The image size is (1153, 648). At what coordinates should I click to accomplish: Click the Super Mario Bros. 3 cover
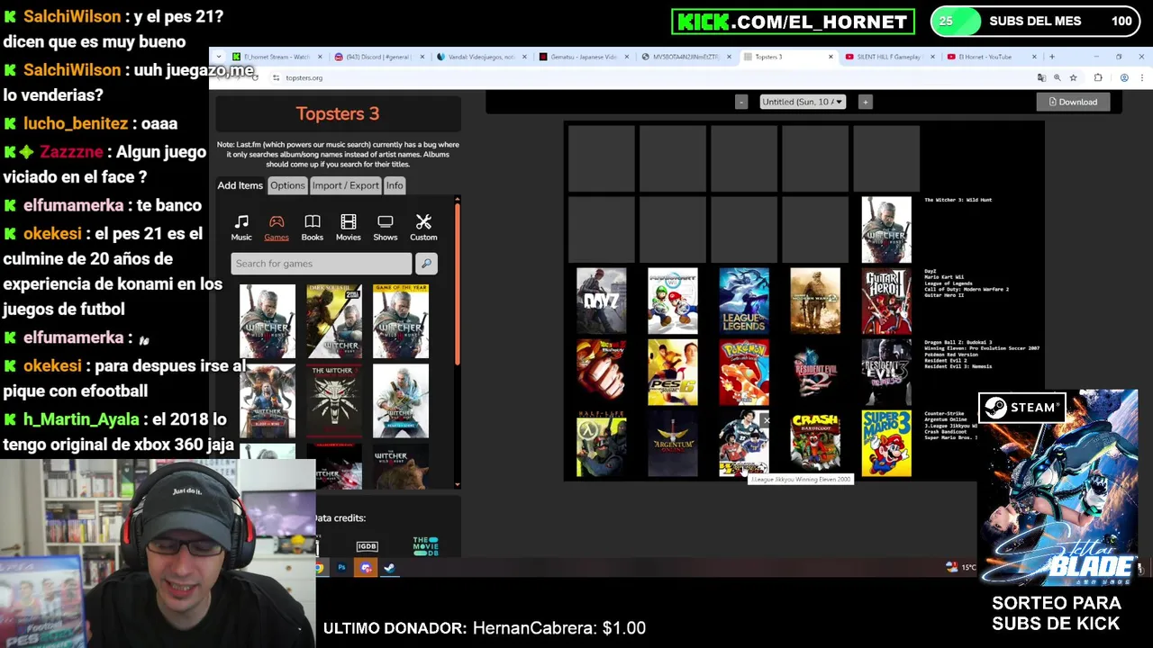tap(886, 443)
